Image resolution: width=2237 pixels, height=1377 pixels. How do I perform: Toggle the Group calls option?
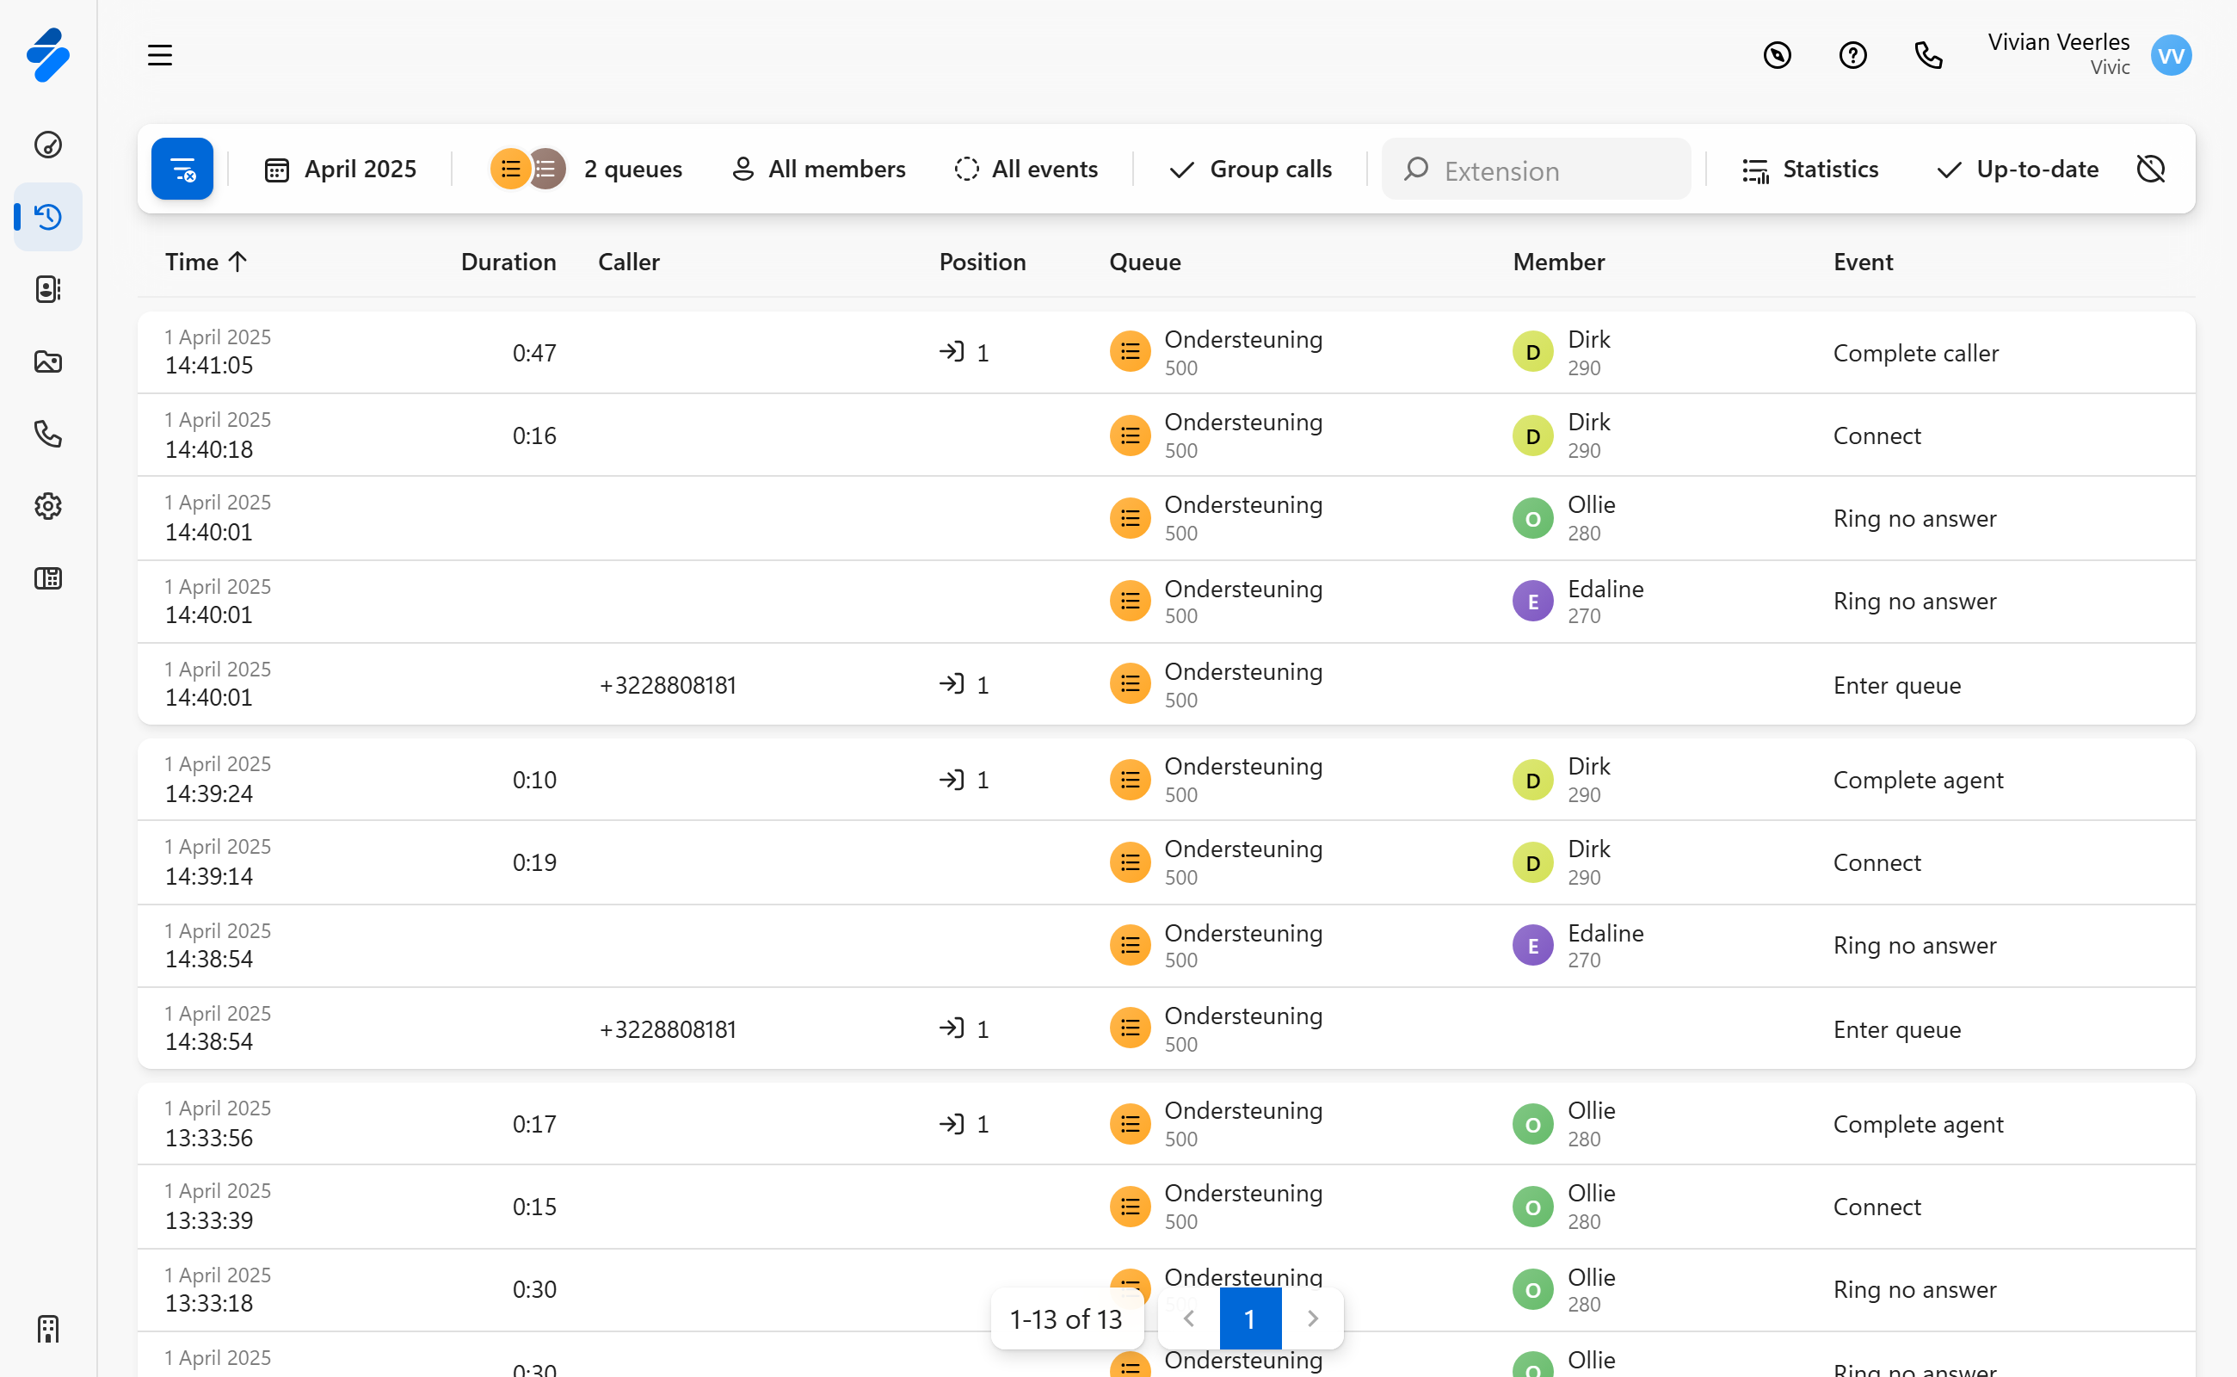point(1251,170)
